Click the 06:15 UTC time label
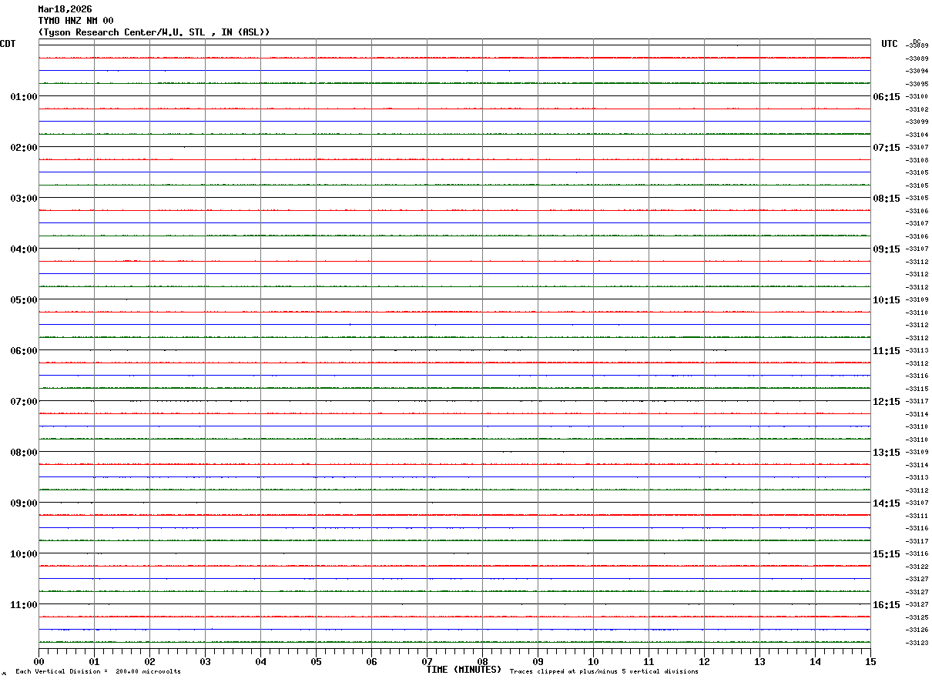The image size is (932, 682). pyautogui.click(x=887, y=97)
